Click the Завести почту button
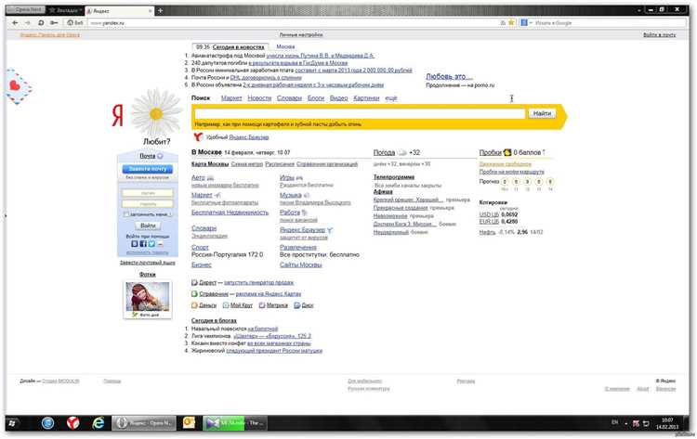 point(148,169)
